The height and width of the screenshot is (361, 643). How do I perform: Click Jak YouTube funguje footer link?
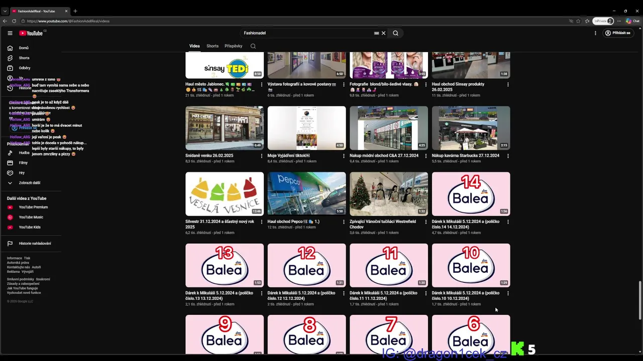(23, 288)
